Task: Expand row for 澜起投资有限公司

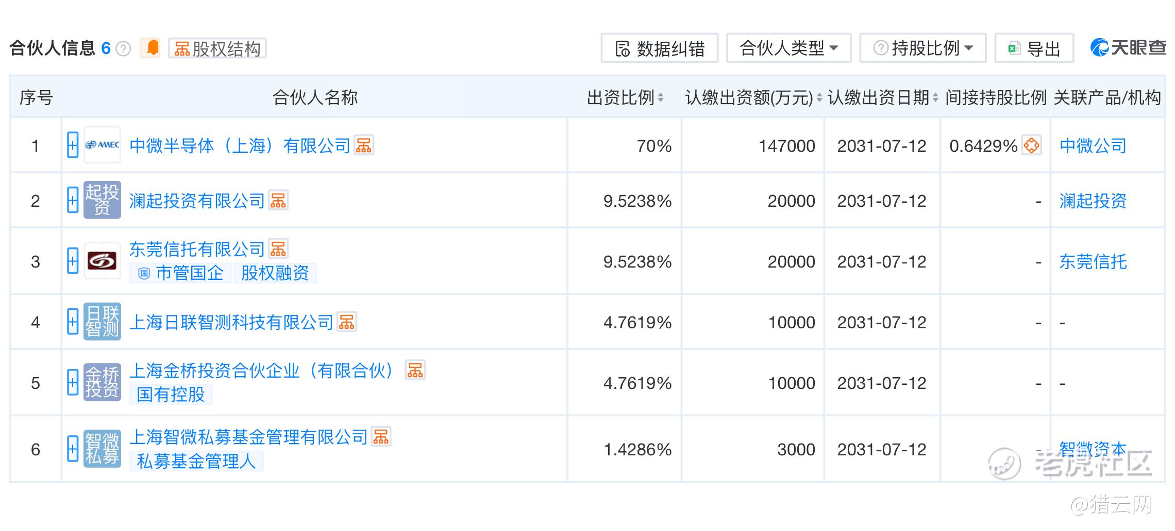Action: [73, 200]
